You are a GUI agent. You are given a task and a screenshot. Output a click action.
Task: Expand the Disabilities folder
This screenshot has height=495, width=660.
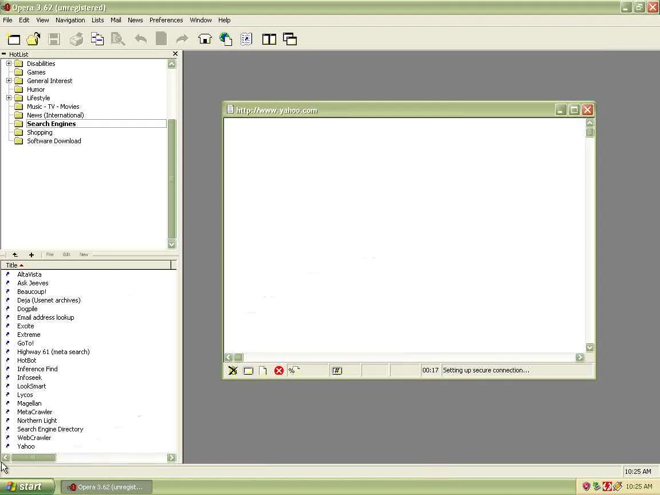(9, 63)
